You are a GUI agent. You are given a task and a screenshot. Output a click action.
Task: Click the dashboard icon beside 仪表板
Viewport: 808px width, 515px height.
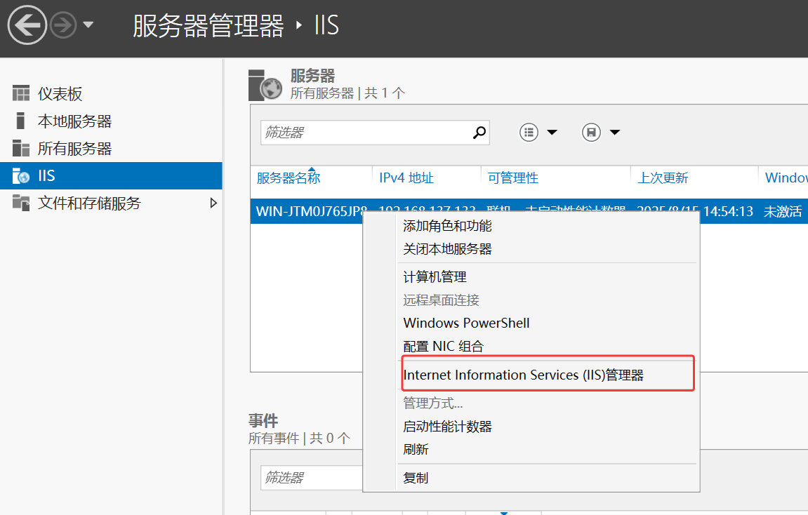point(21,93)
